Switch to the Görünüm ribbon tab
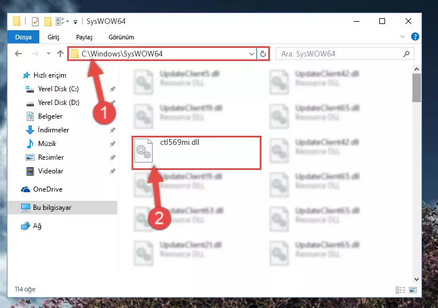This screenshot has width=438, height=308. pyautogui.click(x=121, y=37)
